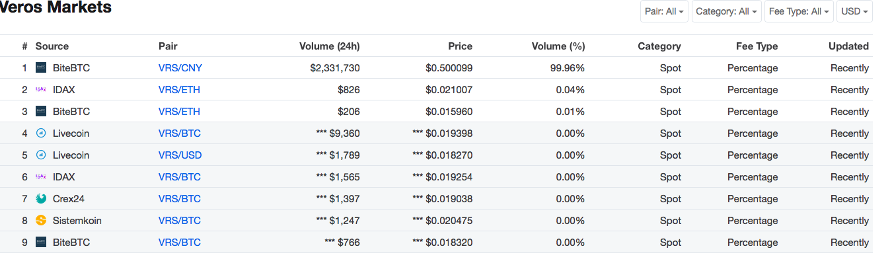
Task: Sort by the Fee Type column header
Action: (x=757, y=46)
